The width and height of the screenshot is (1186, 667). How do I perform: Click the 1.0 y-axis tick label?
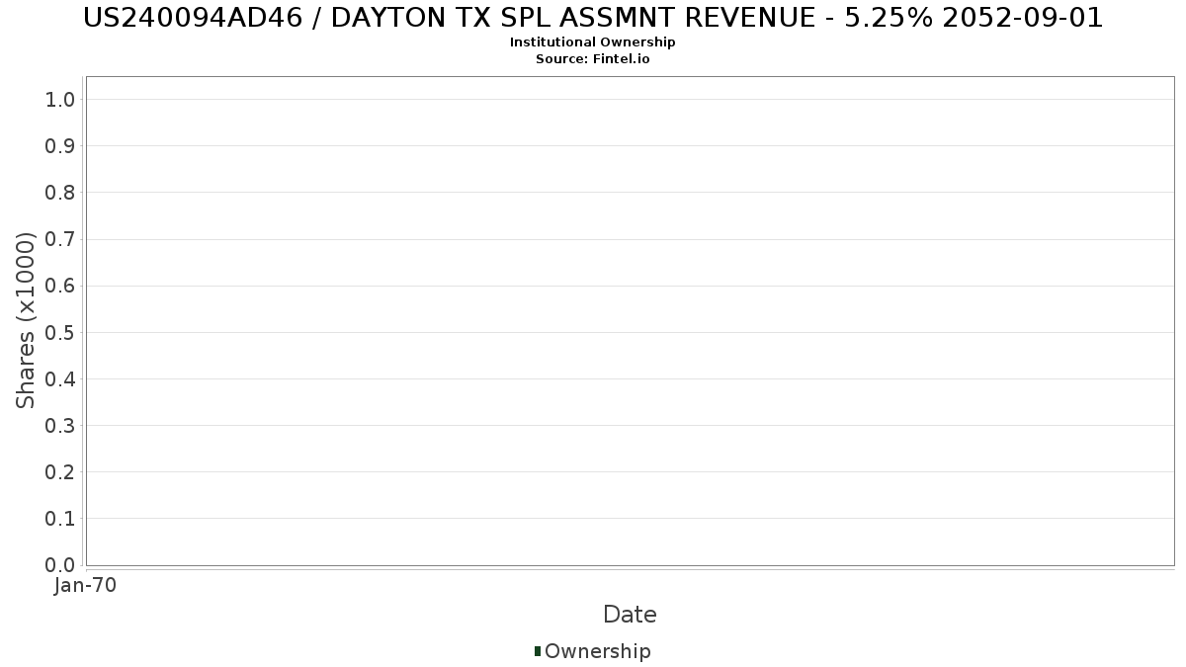[x=60, y=99]
